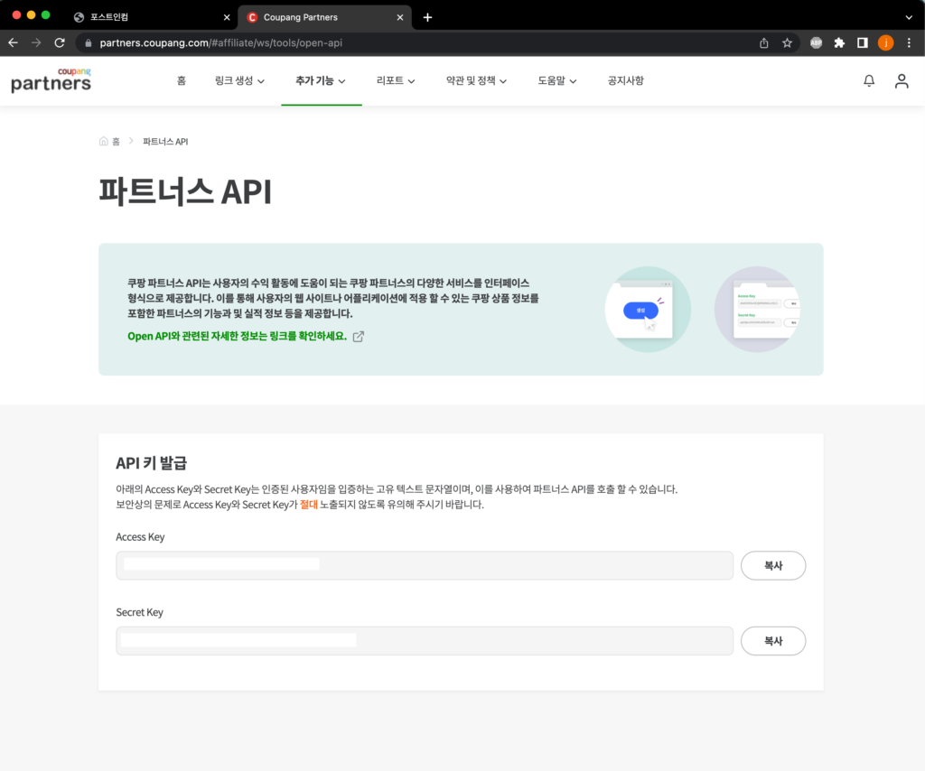The height and width of the screenshot is (771, 925).
Task: Click the API 키 발급 heading
Action: pos(151,463)
